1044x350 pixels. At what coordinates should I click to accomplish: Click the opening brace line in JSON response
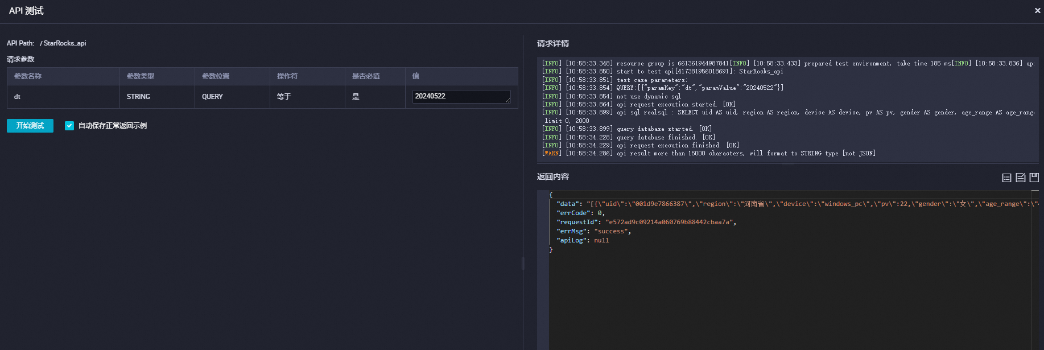click(551, 195)
